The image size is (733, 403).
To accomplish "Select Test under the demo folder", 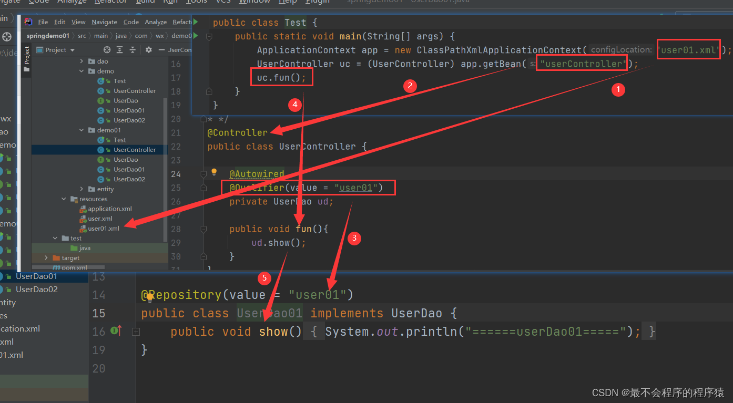I will click(x=119, y=81).
